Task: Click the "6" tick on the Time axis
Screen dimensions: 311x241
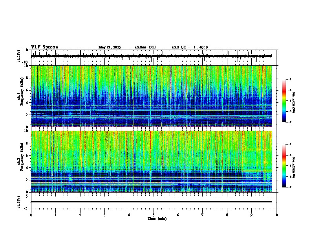Action: coord(178,215)
